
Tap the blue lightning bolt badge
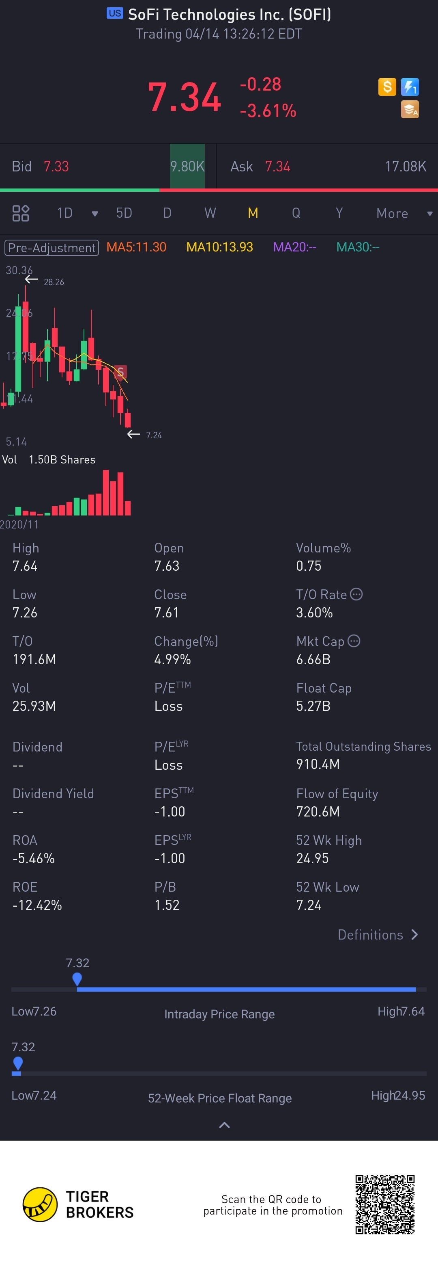(x=410, y=87)
